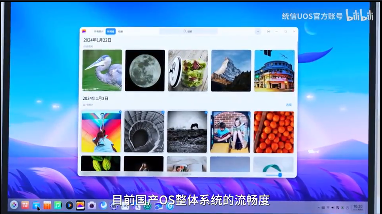Open the gear-shaped Control Center dock icon

pos(114,206)
